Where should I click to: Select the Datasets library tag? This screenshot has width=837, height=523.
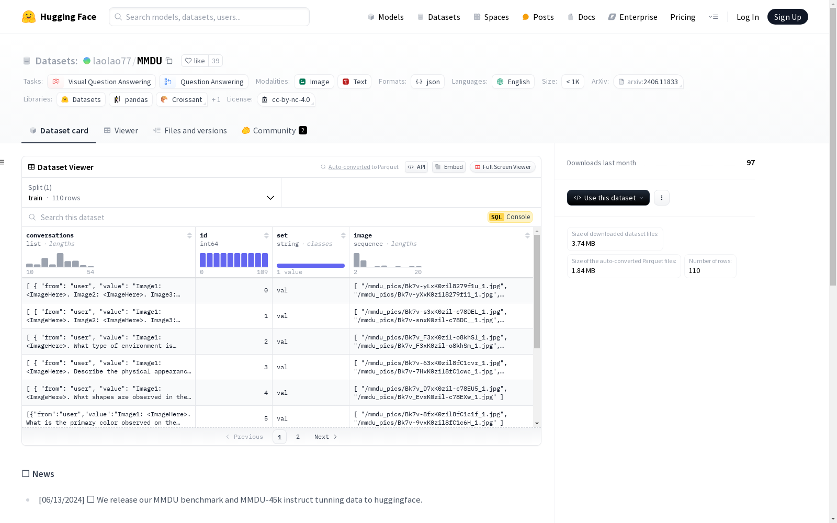point(81,99)
